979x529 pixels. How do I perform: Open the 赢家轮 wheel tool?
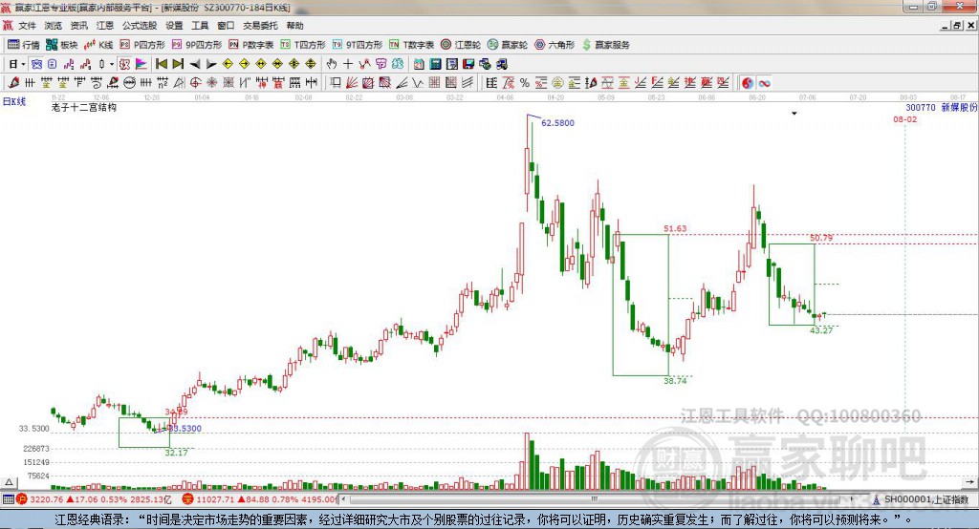pyautogui.click(x=508, y=44)
